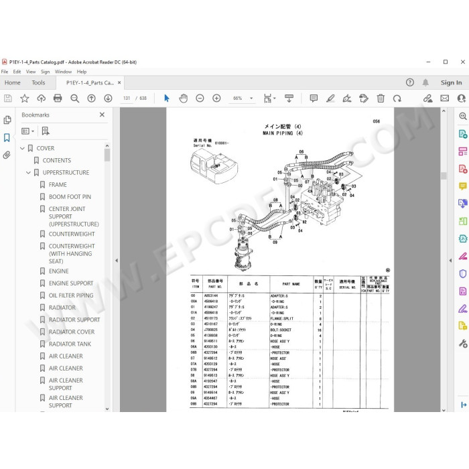Go to previous page arrow
This screenshot has height=469, width=469.
click(x=91, y=98)
